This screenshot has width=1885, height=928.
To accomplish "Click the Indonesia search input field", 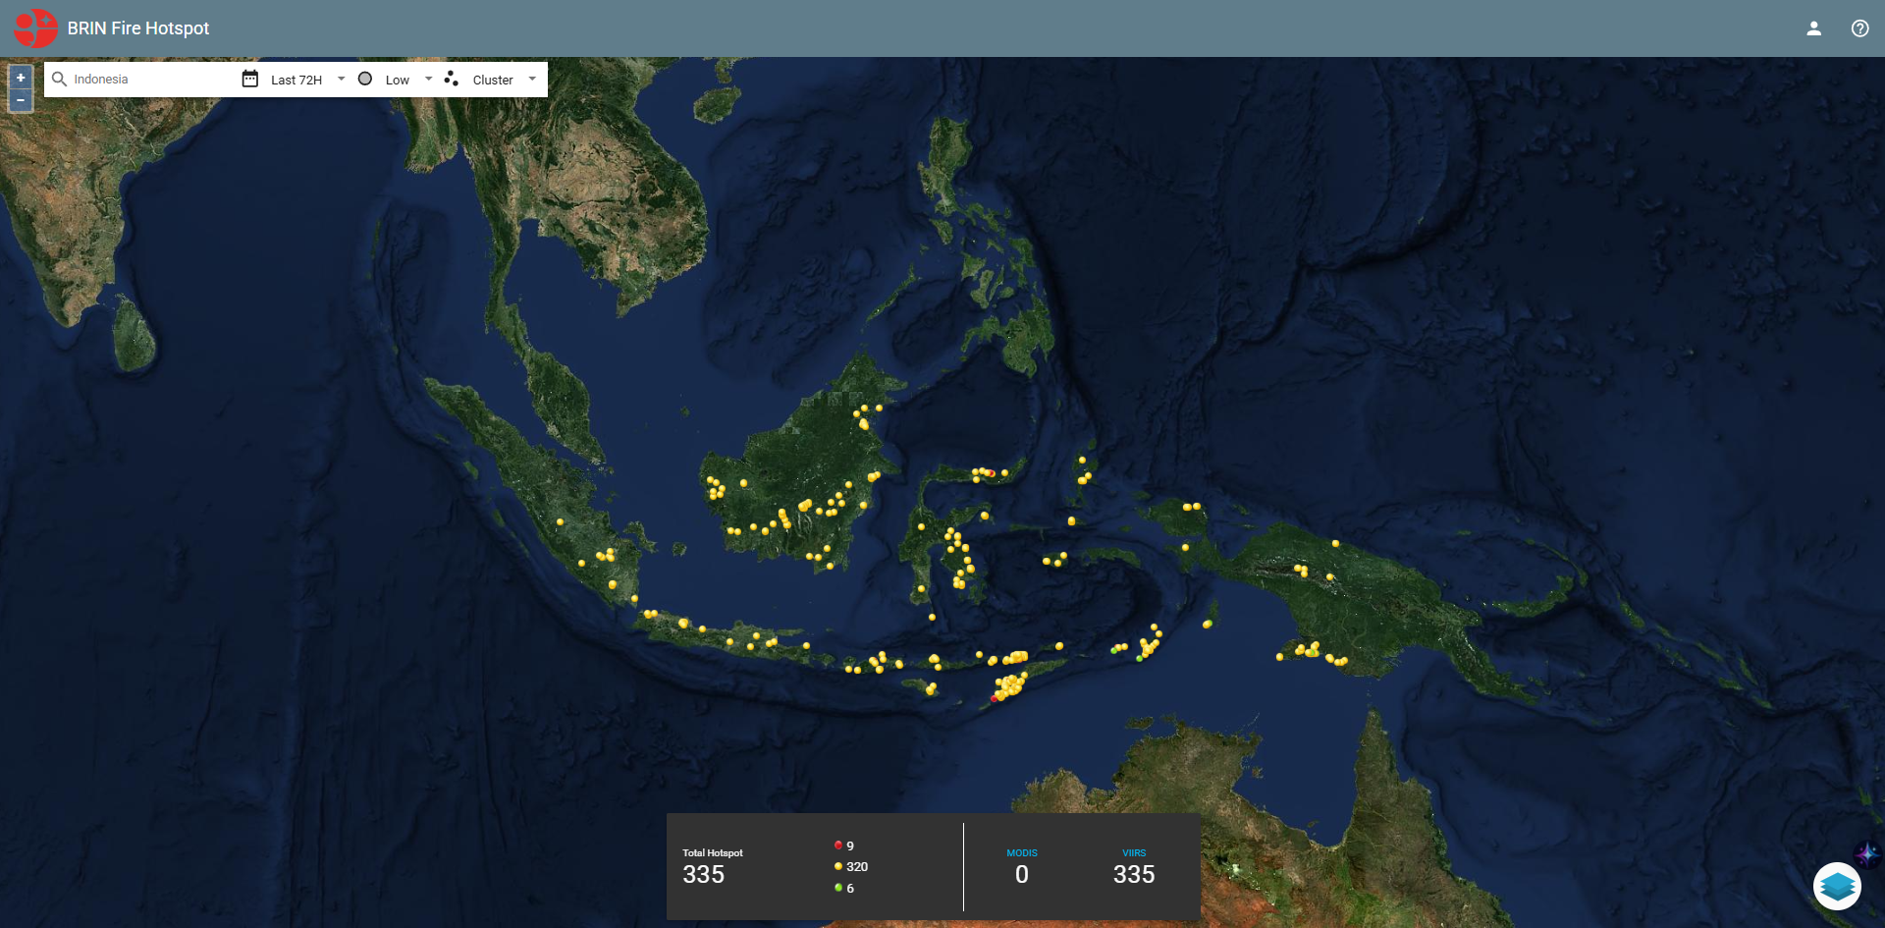I will [x=147, y=80].
